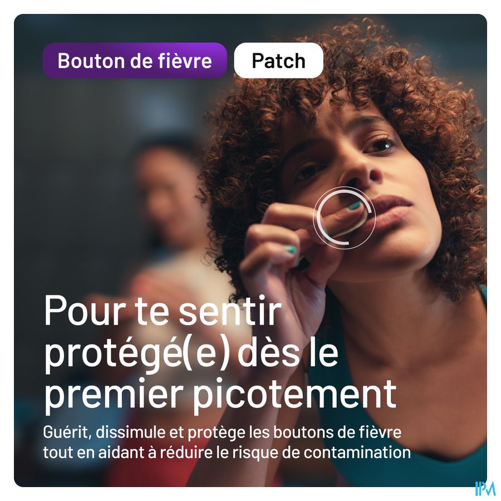Click the blurred person in the background
This screenshot has height=501, width=501.
coord(166,224)
